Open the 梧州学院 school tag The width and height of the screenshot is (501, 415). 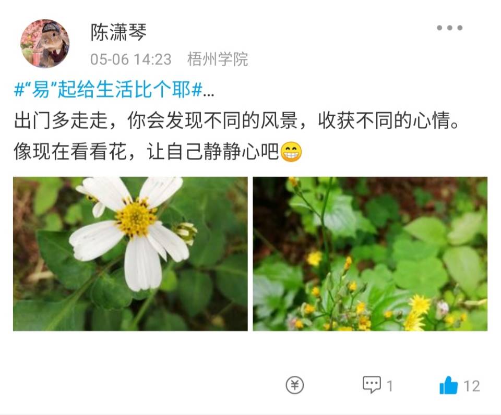[218, 59]
